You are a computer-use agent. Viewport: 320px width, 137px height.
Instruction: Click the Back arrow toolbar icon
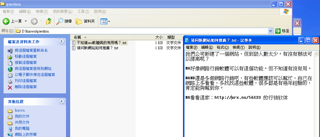(x=6, y=21)
